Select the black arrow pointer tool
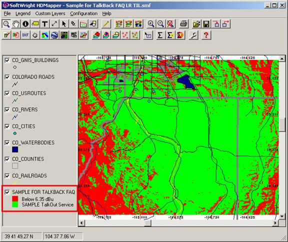 pyautogui.click(x=64, y=24)
